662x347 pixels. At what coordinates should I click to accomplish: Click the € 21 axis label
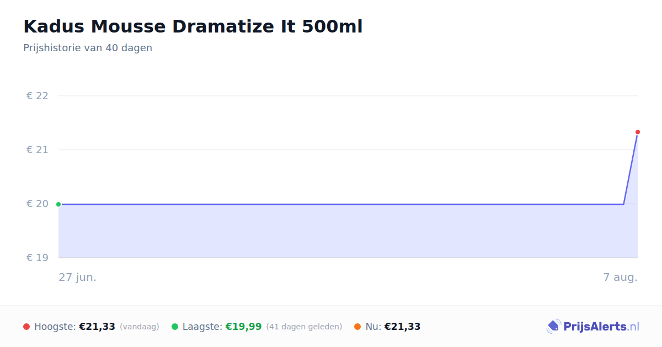coord(38,150)
